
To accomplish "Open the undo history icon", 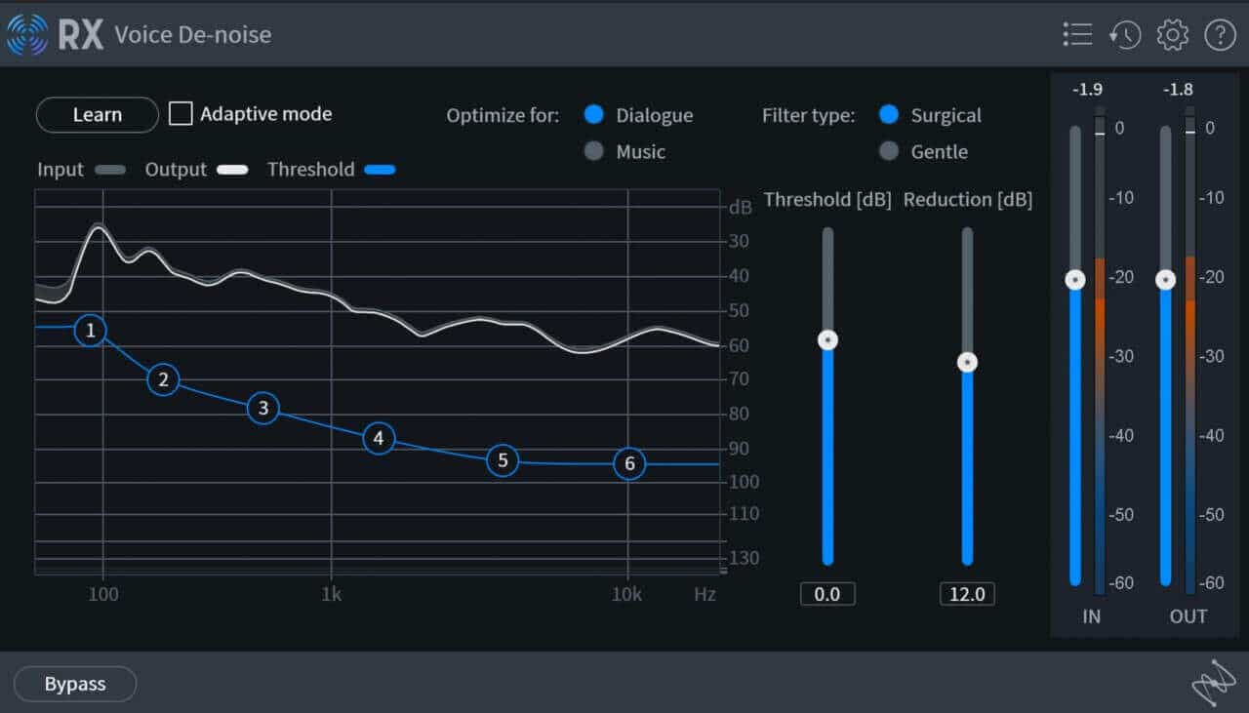I will tap(1125, 35).
